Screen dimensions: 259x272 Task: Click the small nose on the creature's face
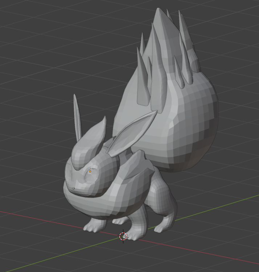74,188
